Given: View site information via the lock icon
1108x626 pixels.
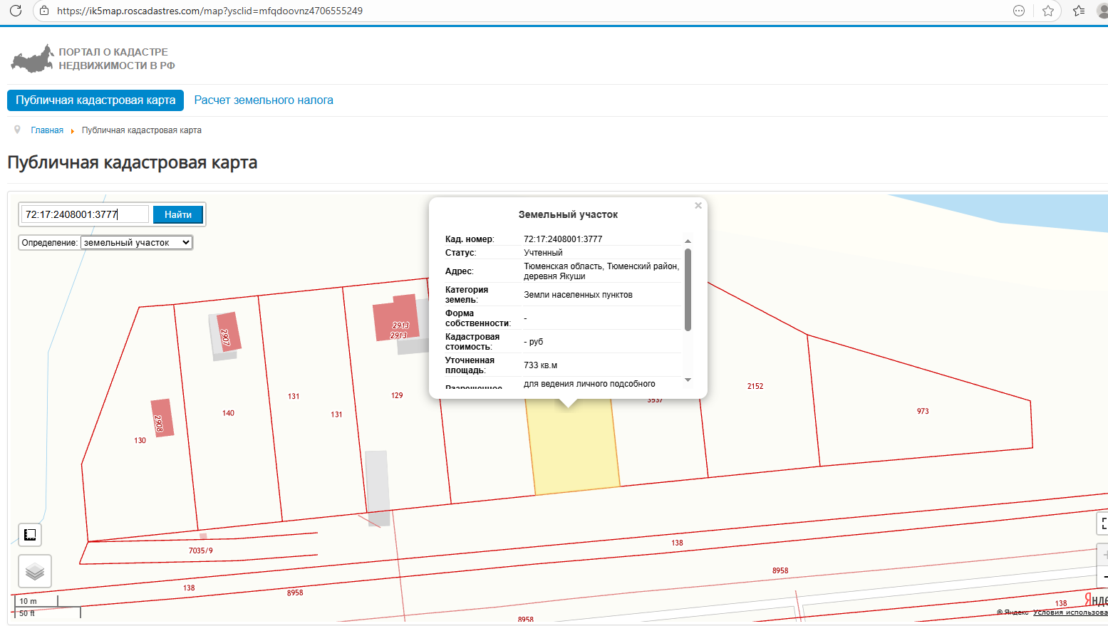Looking at the screenshot, I should tap(44, 11).
